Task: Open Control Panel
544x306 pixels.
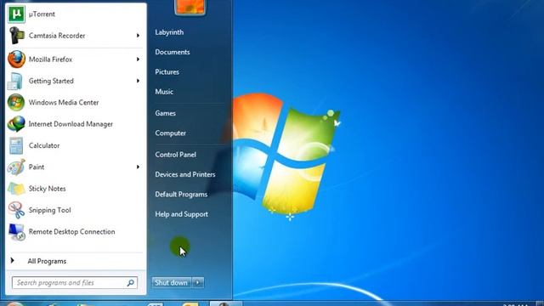Action: pyautogui.click(x=176, y=155)
